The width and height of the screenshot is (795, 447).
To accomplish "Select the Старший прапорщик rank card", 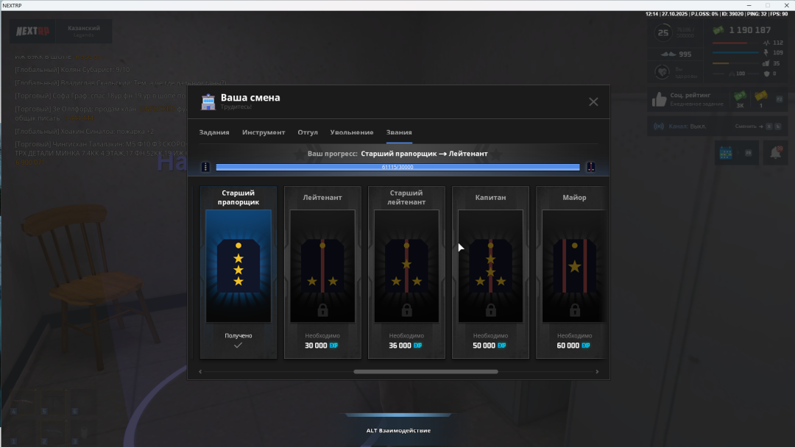I will [x=239, y=272].
